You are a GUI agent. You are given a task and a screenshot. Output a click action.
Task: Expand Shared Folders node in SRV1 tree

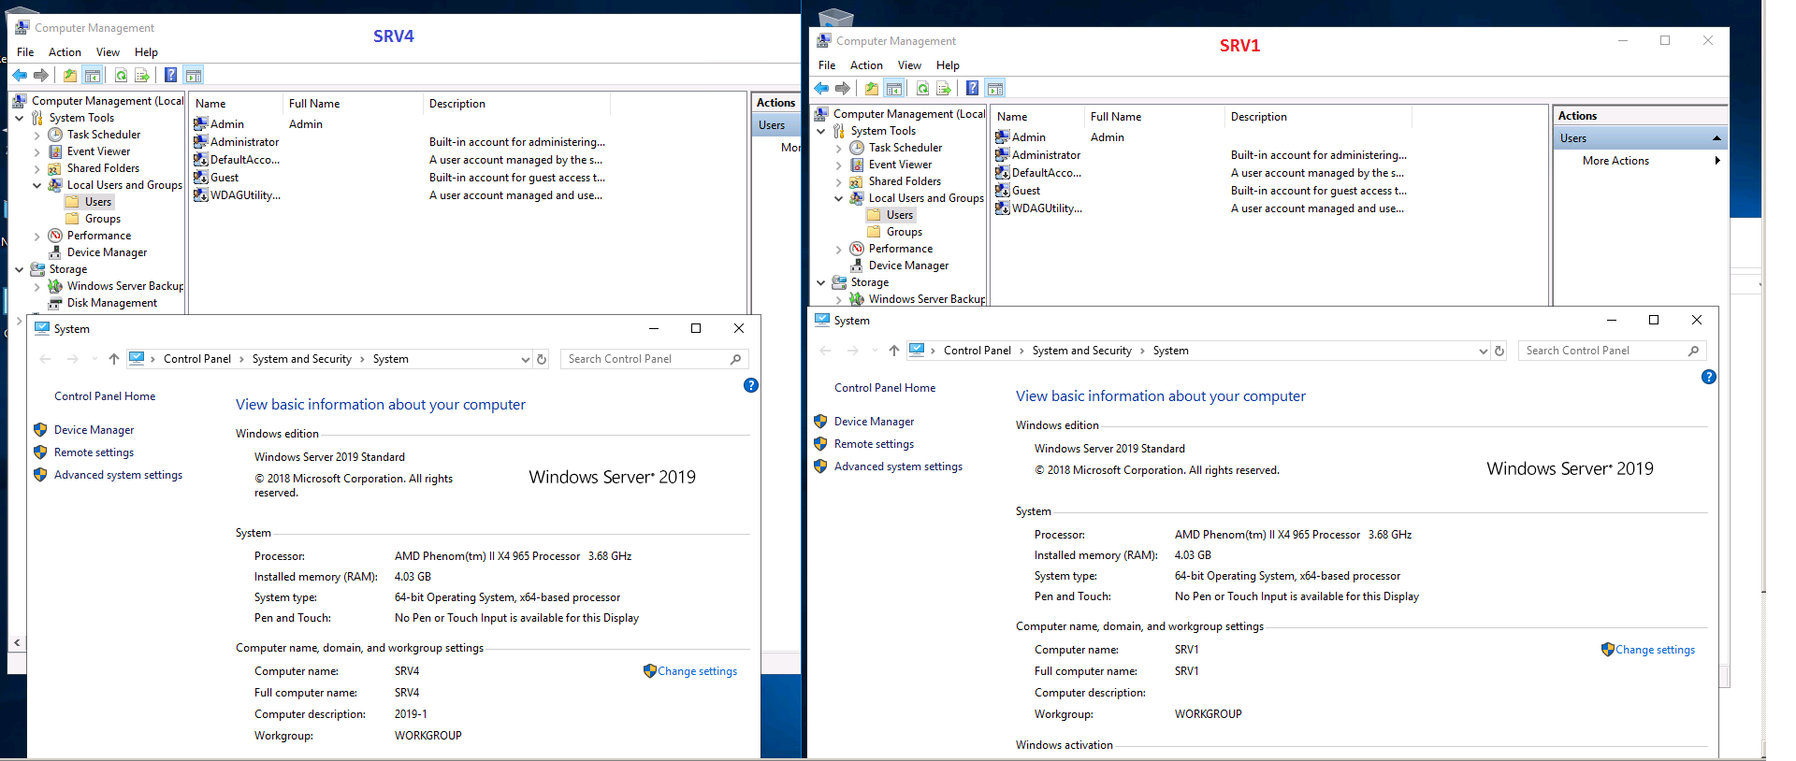click(x=838, y=181)
